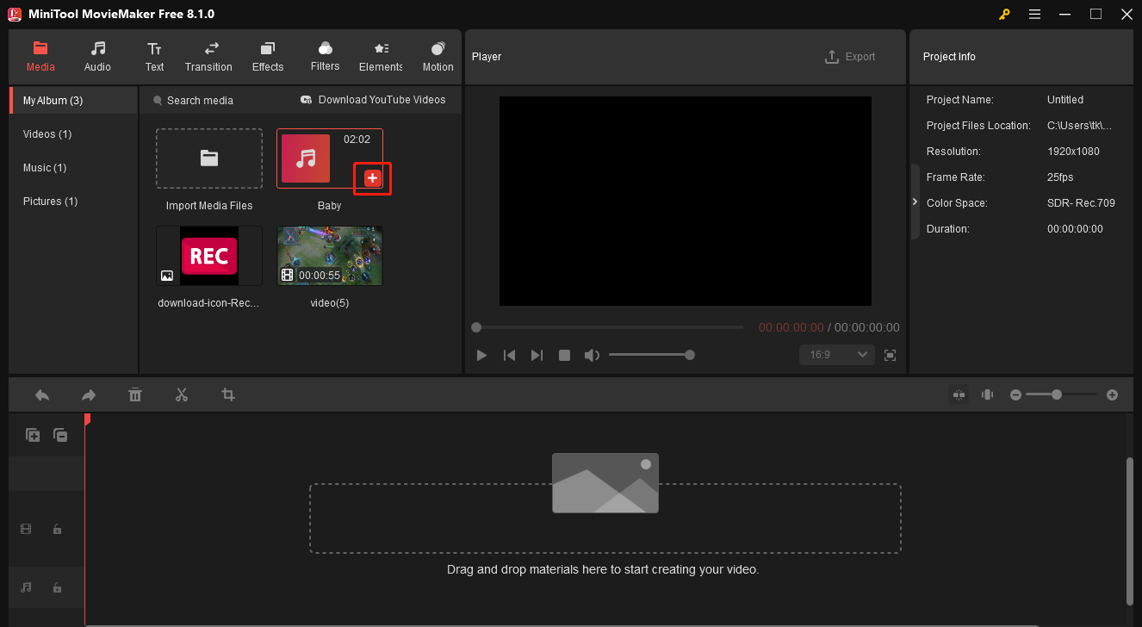
Task: Click the Export button
Action: [x=850, y=57]
